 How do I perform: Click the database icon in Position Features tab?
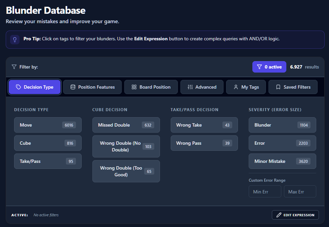[73, 87]
